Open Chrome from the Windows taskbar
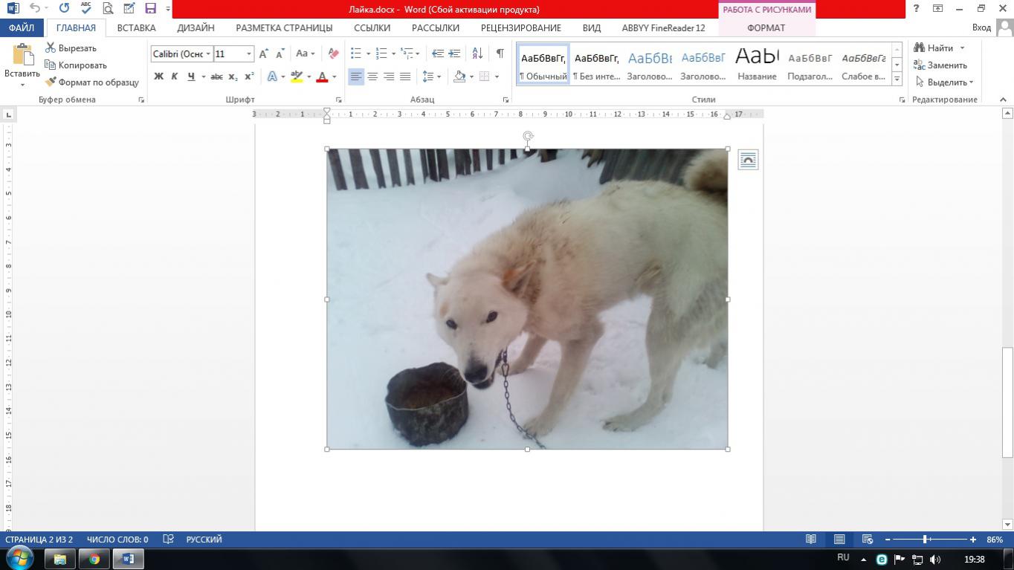1014x570 pixels. 94,559
